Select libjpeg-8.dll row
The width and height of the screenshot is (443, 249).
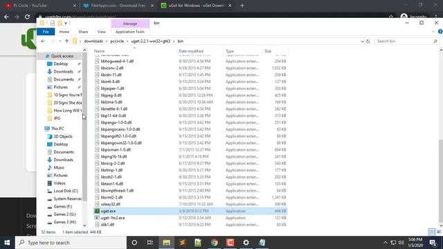(x=190, y=95)
